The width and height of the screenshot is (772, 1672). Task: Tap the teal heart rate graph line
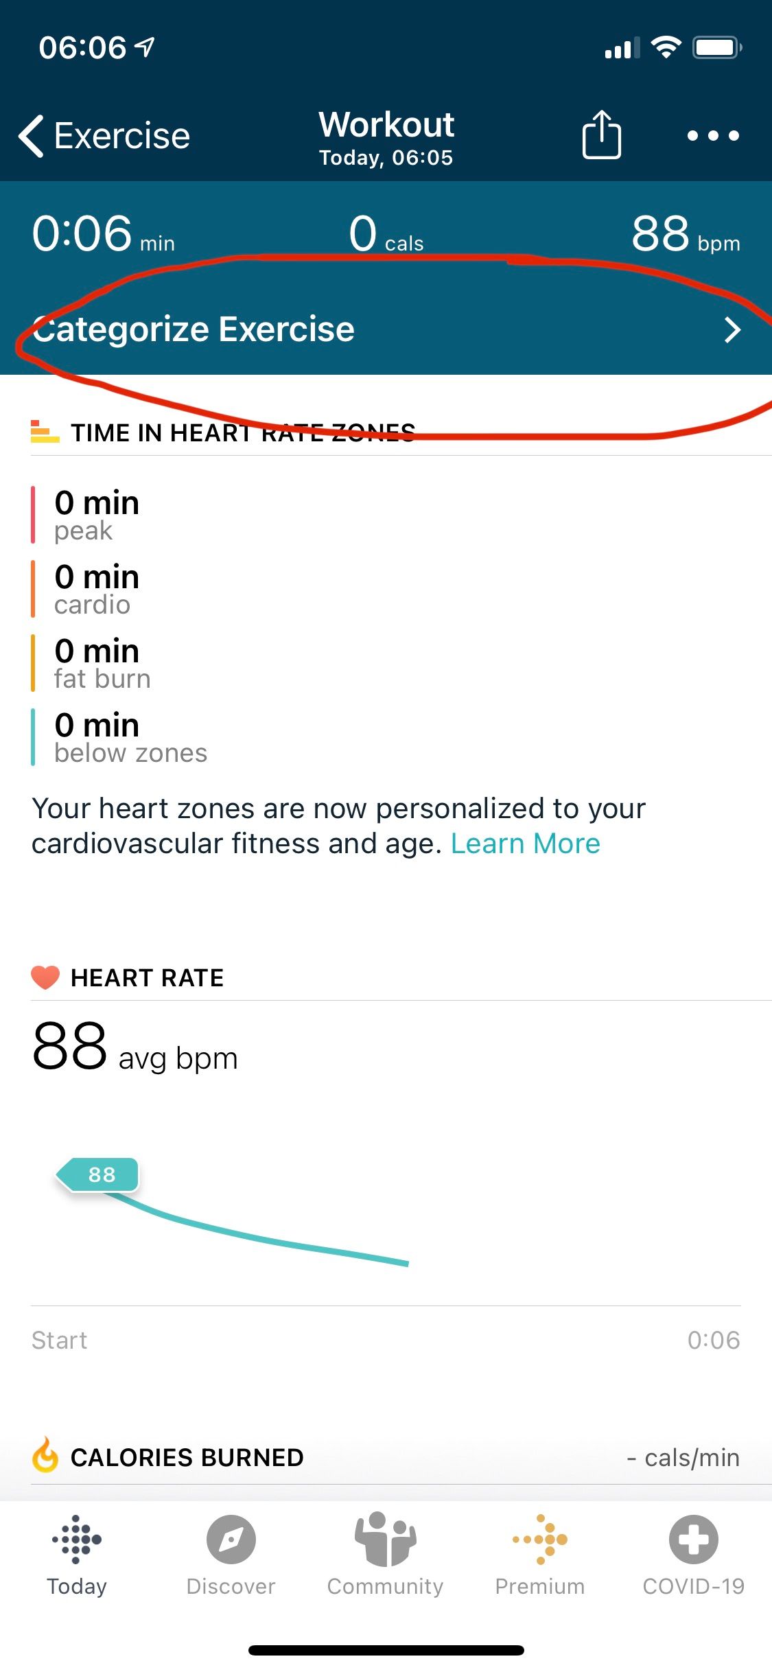[x=274, y=1241]
